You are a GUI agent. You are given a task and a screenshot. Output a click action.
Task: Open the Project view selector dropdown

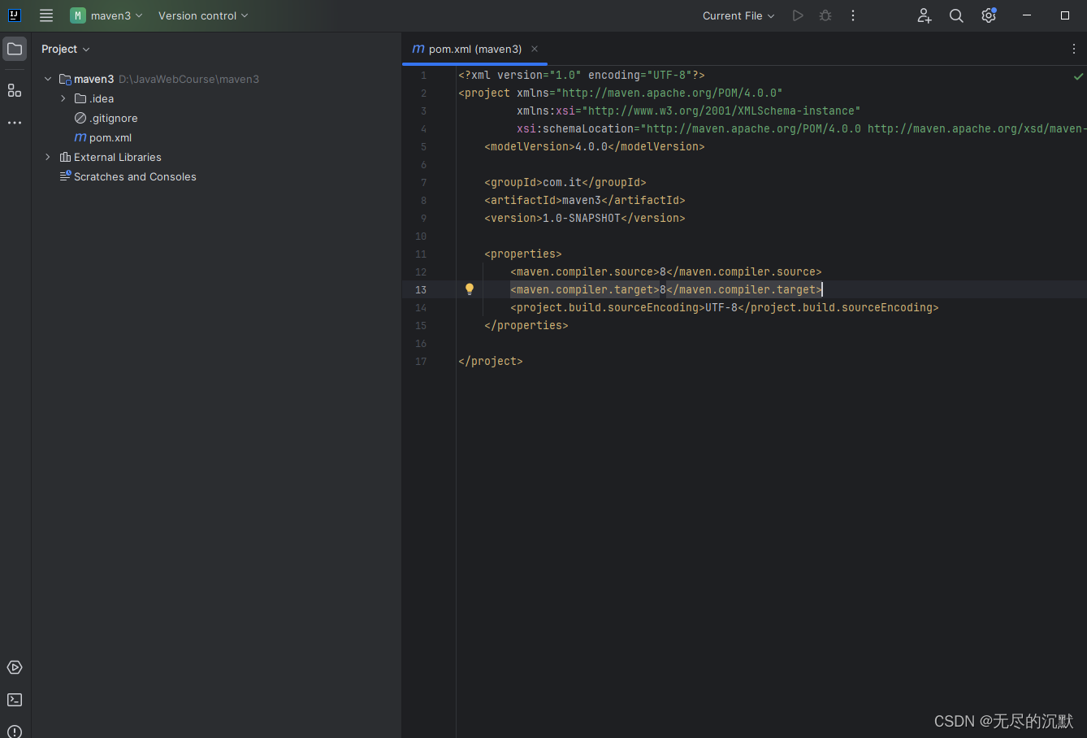click(66, 49)
